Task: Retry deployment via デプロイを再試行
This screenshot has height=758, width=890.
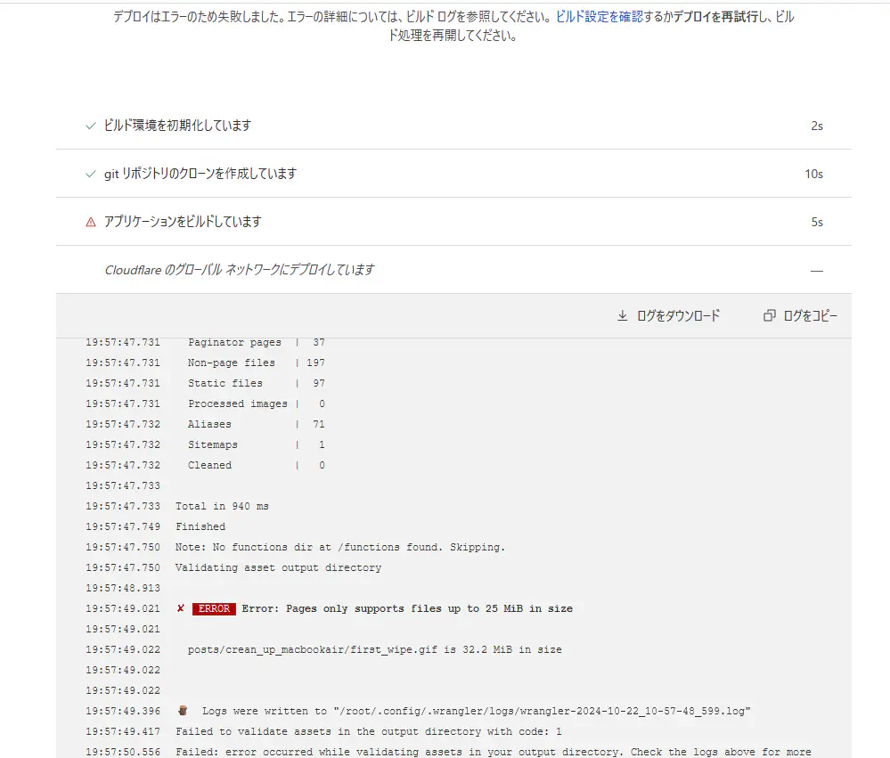Action: [x=715, y=16]
